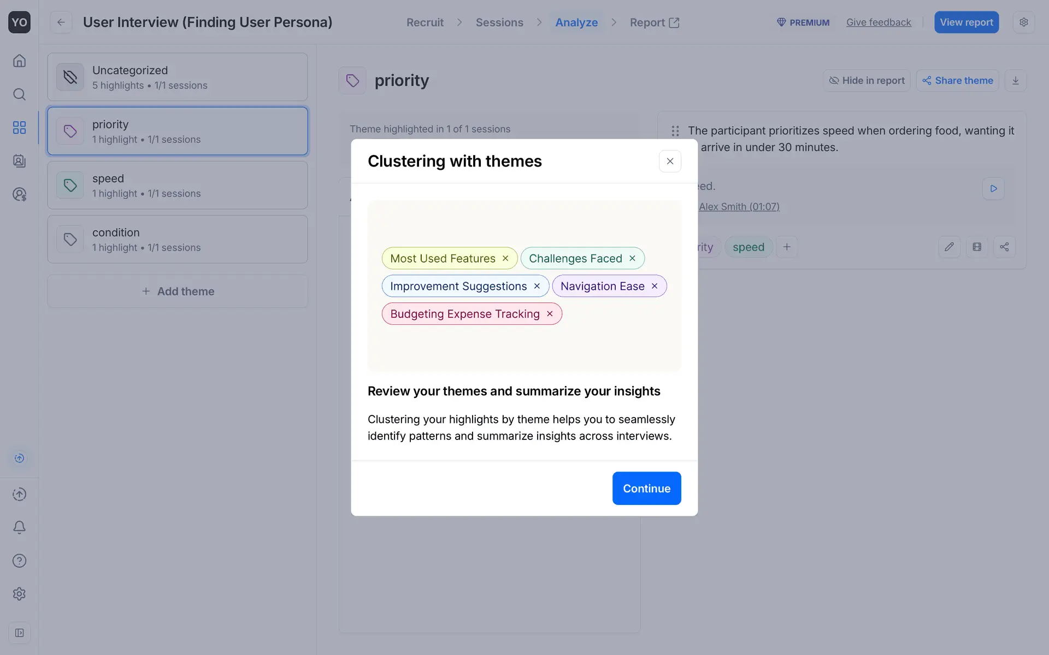Open the Give feedback link
Screen dimensions: 1049x655
tap(878, 22)
